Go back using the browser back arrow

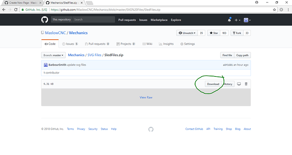point(4,10)
